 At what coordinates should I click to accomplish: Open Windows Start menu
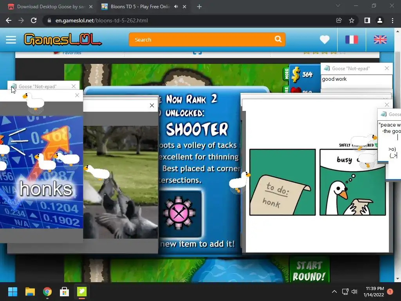(x=13, y=292)
